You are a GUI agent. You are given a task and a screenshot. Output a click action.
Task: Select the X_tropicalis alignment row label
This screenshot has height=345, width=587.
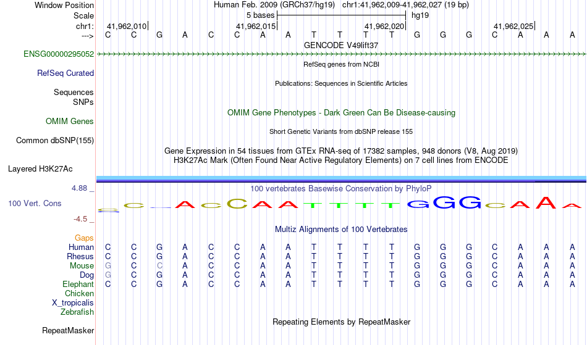73,303
